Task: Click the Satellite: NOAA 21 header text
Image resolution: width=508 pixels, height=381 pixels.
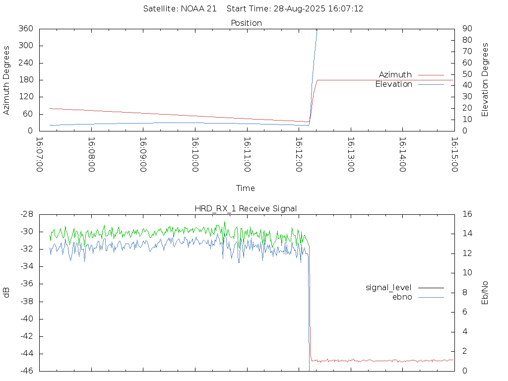Action: coord(180,9)
